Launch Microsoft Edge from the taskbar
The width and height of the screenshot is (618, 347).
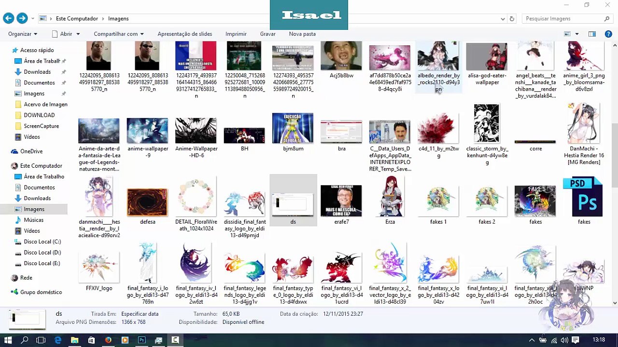58,340
